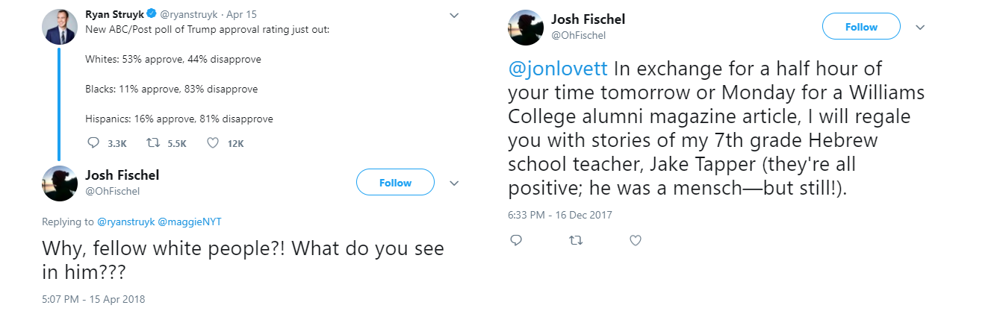This screenshot has height=314, width=1000.
Task: Like Ryan Struyk's approval rating tweet
Action: coord(212,143)
